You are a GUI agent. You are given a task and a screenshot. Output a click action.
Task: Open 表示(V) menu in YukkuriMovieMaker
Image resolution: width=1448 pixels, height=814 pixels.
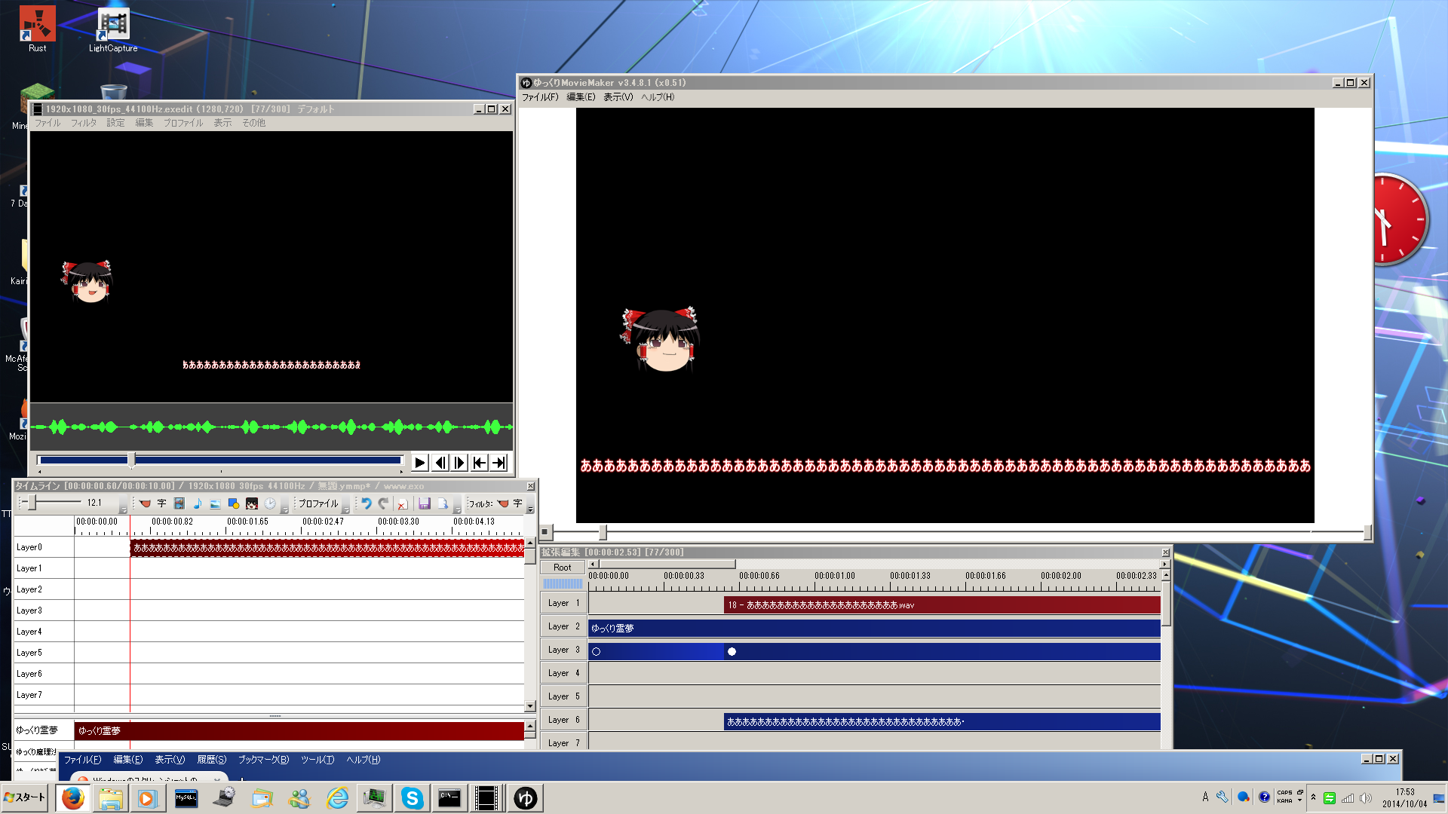[618, 97]
